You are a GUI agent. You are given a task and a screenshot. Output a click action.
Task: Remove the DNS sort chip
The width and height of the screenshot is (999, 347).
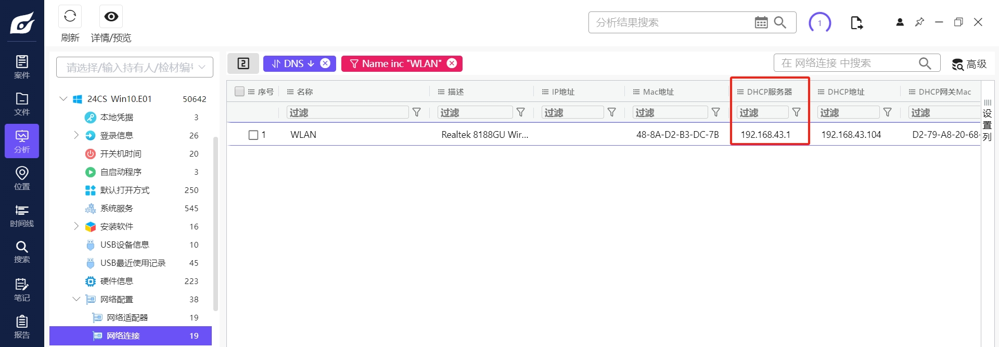(325, 63)
